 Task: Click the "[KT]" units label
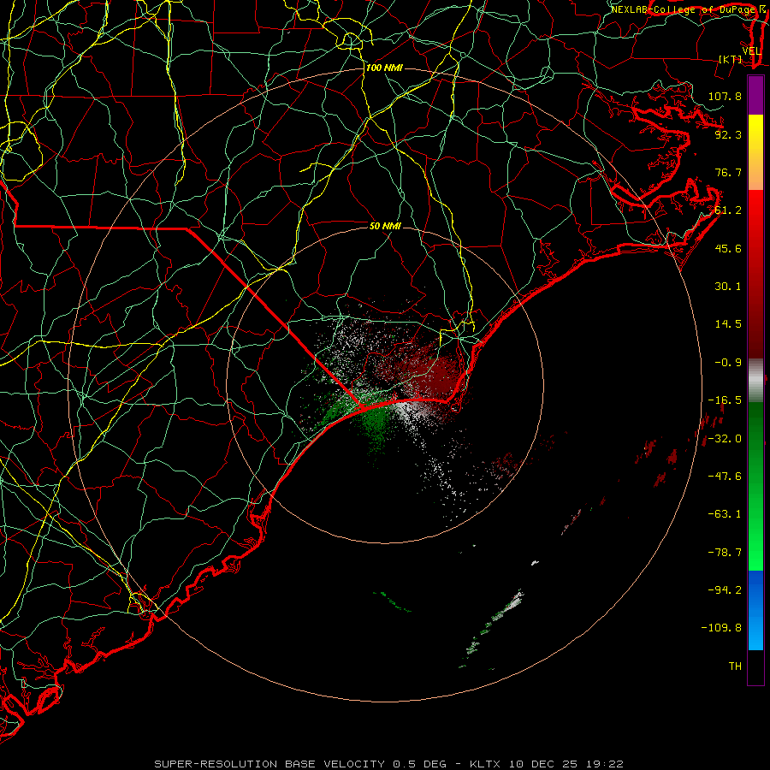(x=731, y=59)
